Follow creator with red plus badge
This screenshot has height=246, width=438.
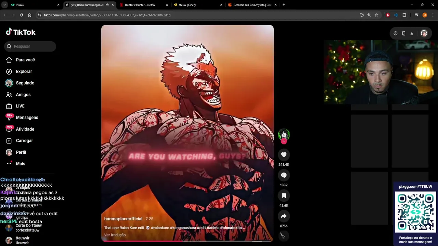point(284,141)
